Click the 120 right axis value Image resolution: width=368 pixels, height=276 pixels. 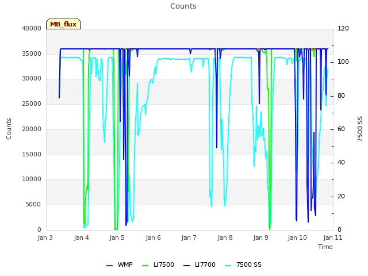pyautogui.click(x=343, y=28)
